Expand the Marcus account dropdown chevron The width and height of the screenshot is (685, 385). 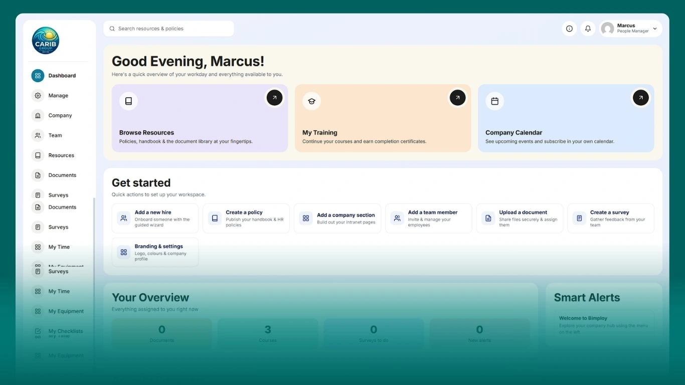coord(654,29)
